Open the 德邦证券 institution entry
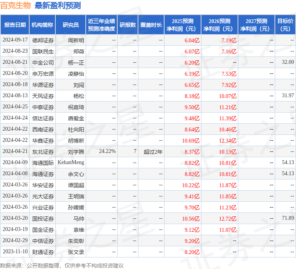Screen dimensions: 296x269 click(43, 40)
